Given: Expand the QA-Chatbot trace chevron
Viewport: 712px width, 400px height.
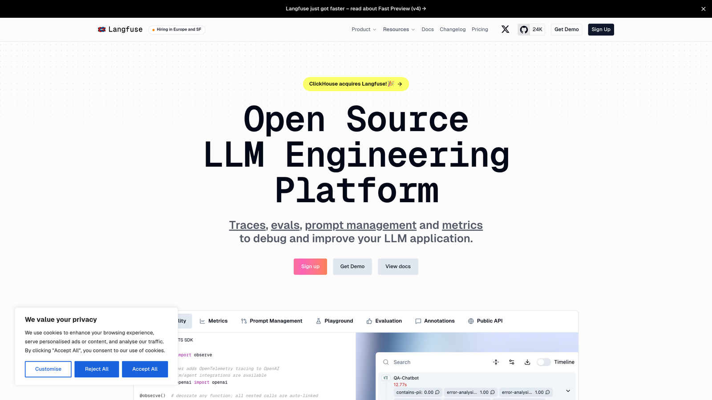Looking at the screenshot, I should tap(567, 390).
